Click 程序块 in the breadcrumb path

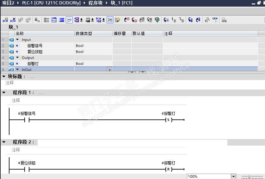[x=96, y=3]
